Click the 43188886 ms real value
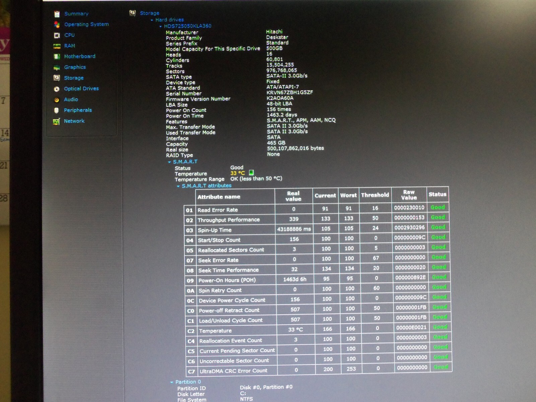The width and height of the screenshot is (536, 402). pyautogui.click(x=294, y=229)
